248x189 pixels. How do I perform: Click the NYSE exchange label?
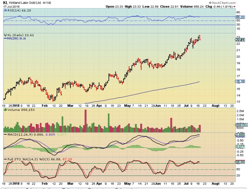pyautogui.click(x=47, y=3)
